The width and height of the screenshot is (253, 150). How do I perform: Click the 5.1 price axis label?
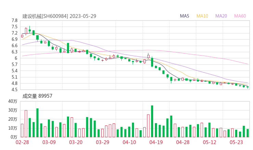coord(14,77)
